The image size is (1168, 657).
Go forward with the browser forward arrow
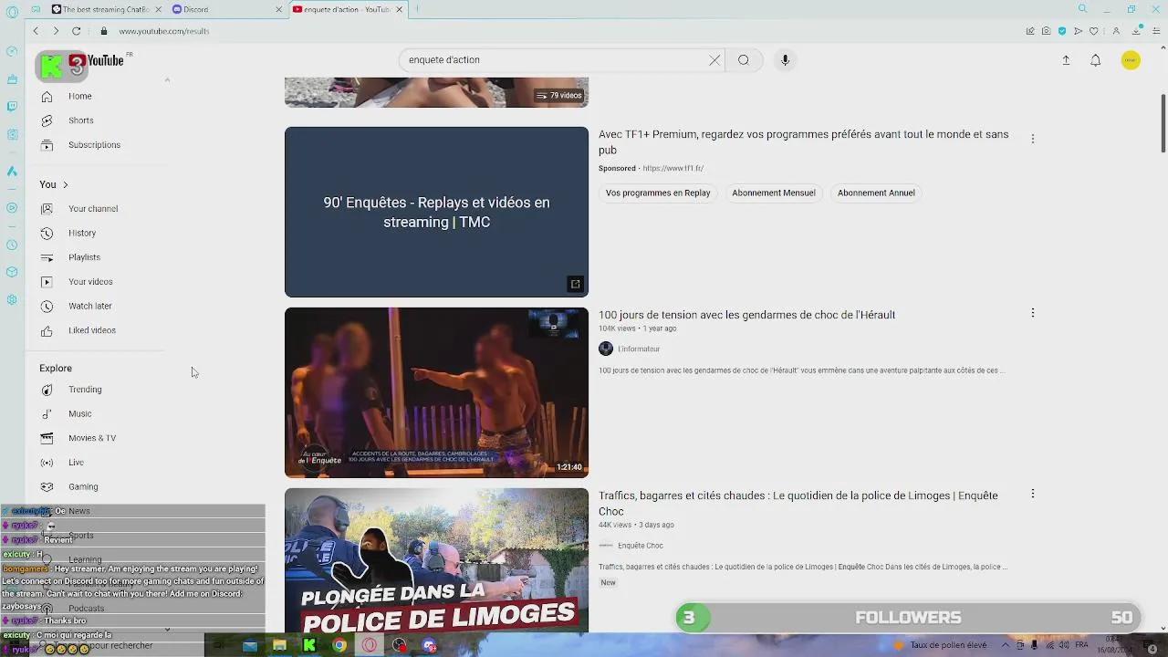pos(56,31)
